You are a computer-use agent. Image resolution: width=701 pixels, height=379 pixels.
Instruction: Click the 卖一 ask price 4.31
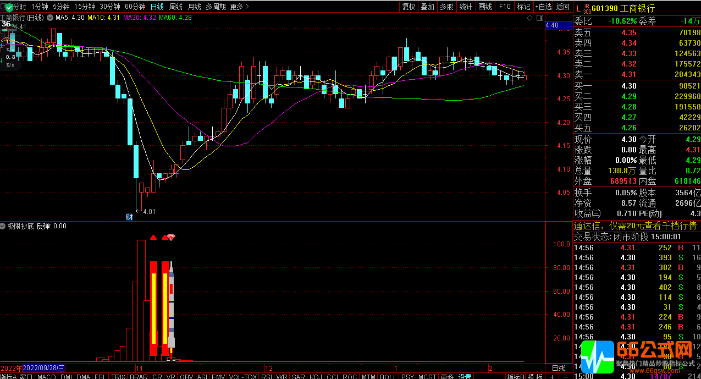click(628, 74)
